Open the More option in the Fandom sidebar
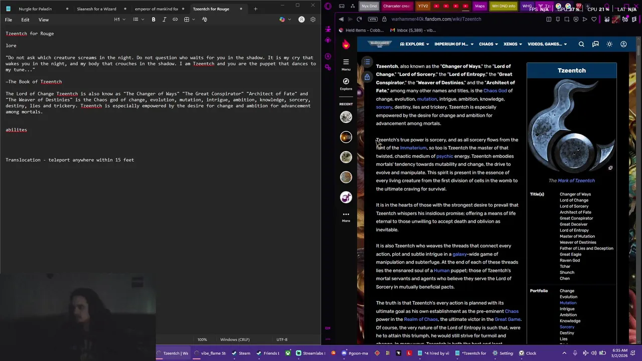 point(346,217)
